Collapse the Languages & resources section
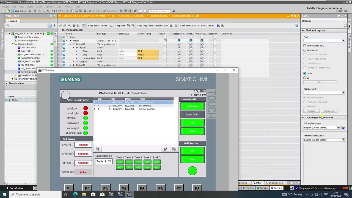Image resolution: width=352 pixels, height=198 pixels. coord(303,117)
